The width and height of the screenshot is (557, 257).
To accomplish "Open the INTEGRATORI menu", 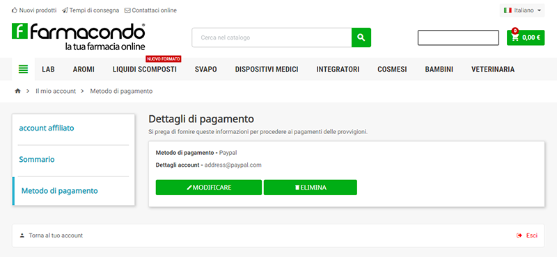I will (338, 69).
